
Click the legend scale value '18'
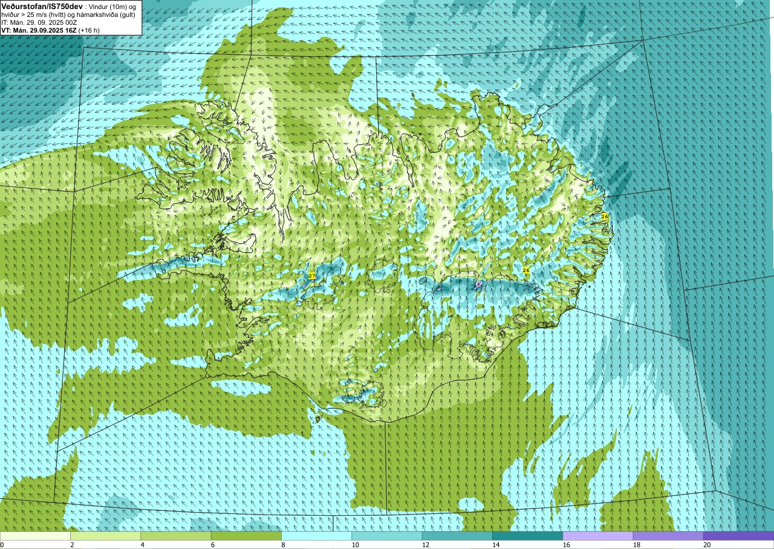pyautogui.click(x=636, y=545)
